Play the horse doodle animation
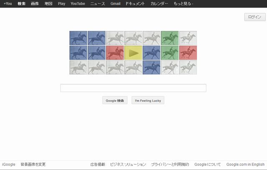 pyautogui.click(x=133, y=53)
